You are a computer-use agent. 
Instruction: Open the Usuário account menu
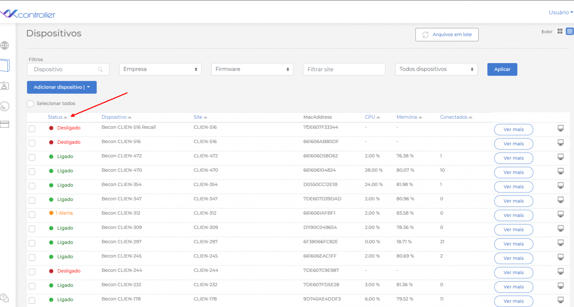click(561, 12)
